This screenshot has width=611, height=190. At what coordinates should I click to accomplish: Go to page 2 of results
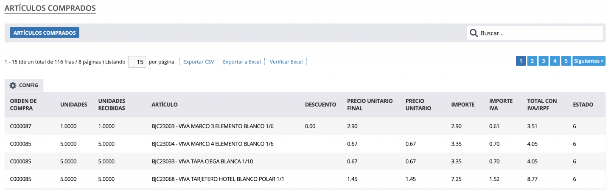[x=532, y=61]
